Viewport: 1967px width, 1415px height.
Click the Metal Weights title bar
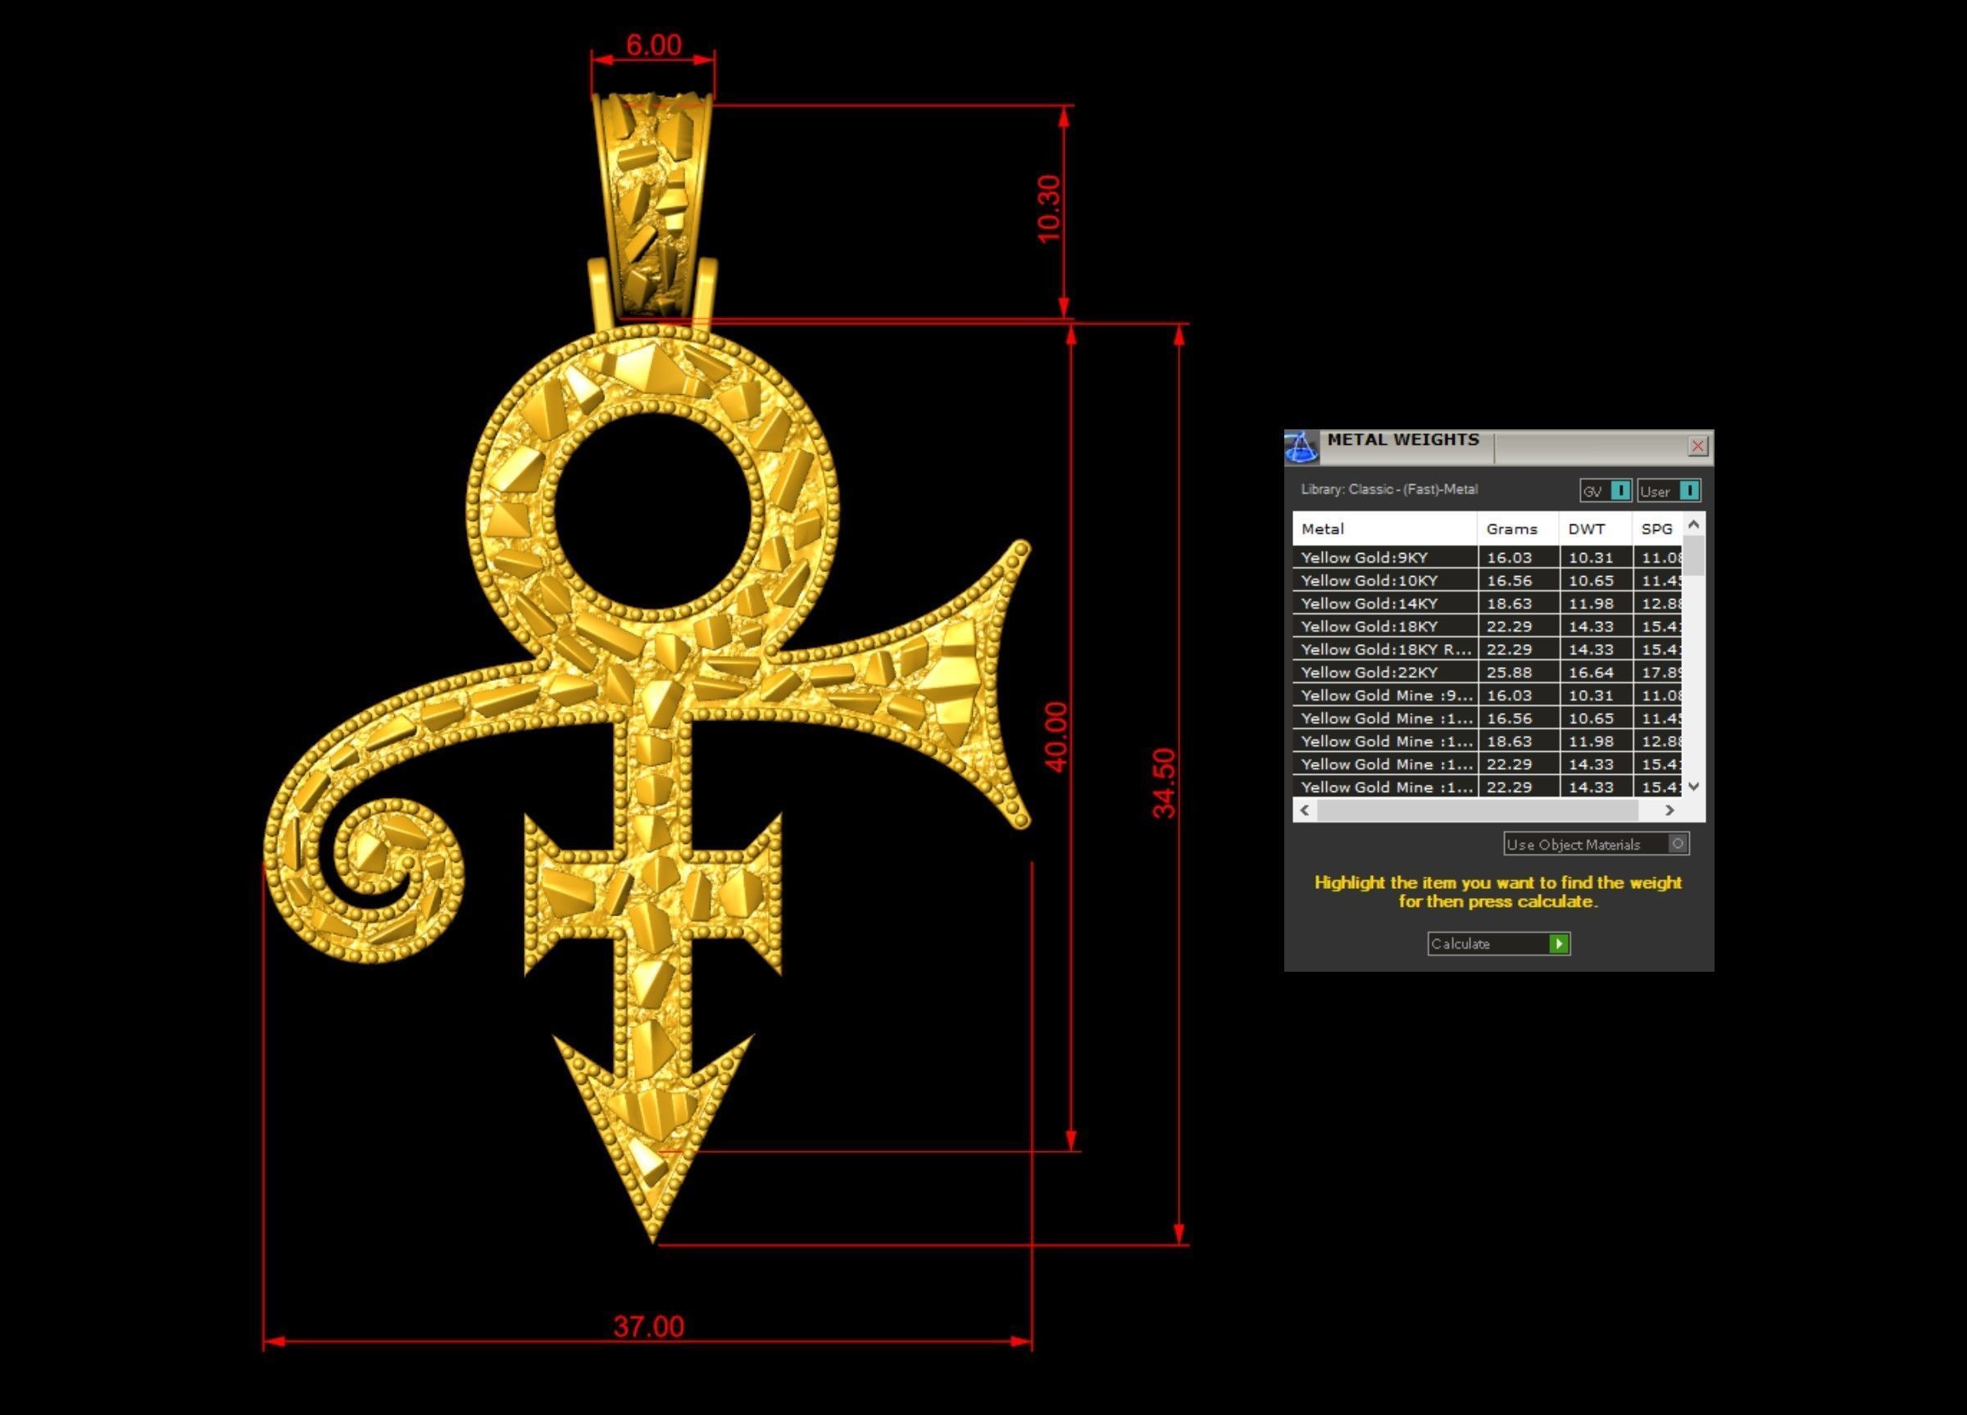[1501, 447]
